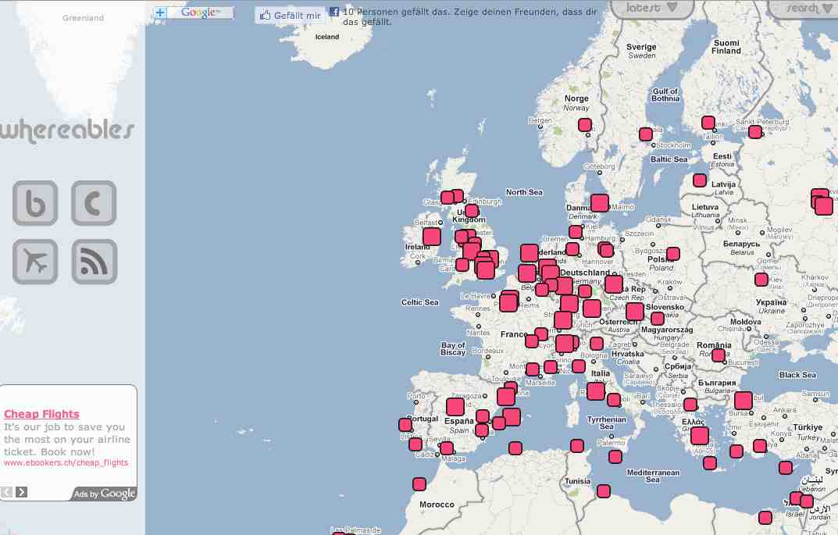Click the 'Mediterranean Sea' map label
The height and width of the screenshot is (535, 838).
point(653,476)
